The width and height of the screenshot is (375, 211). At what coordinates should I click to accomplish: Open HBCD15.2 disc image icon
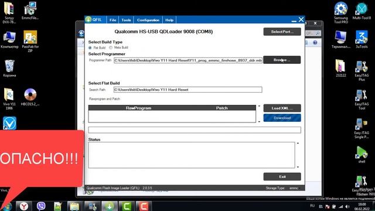pos(30,97)
